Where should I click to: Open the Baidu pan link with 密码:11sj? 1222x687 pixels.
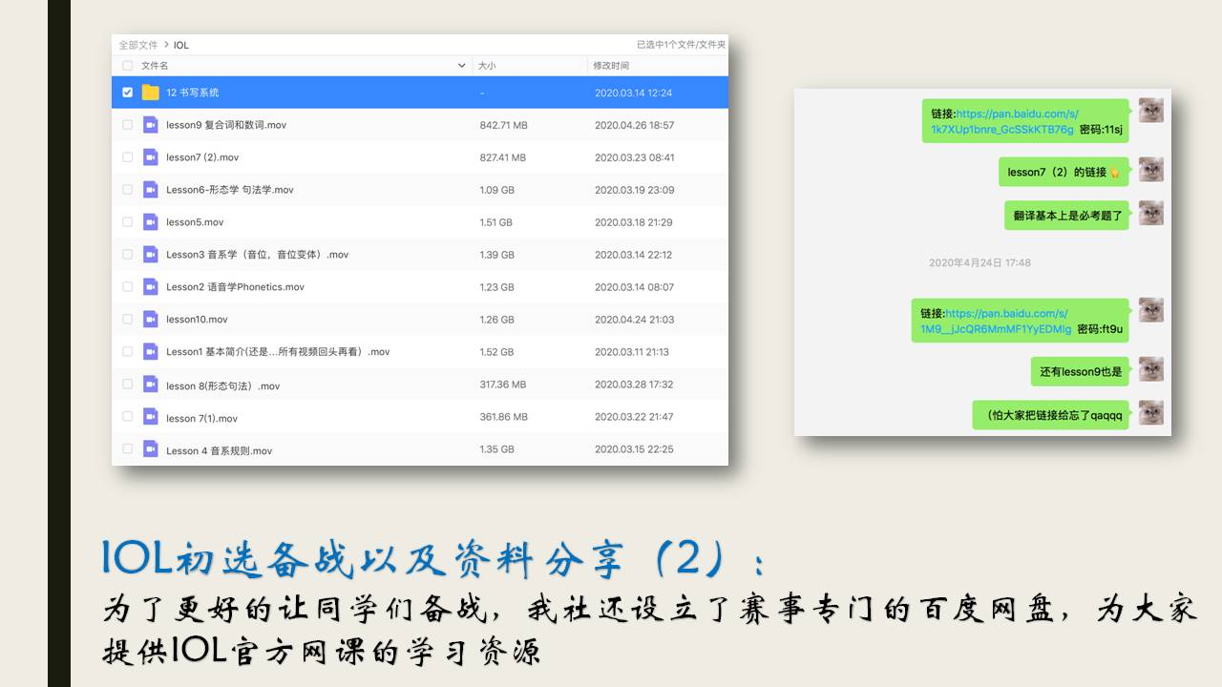(1002, 121)
